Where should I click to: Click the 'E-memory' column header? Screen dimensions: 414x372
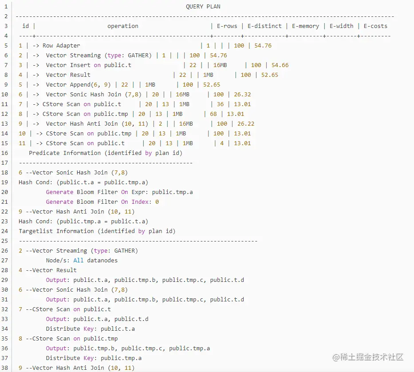305,26
